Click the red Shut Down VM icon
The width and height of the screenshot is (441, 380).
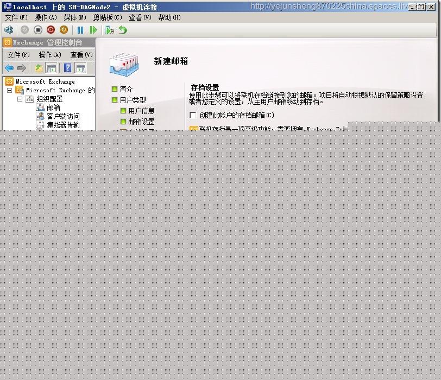point(51,30)
